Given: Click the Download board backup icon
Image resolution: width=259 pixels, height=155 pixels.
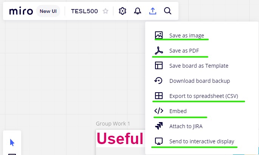Looking at the screenshot, I should (159, 81).
